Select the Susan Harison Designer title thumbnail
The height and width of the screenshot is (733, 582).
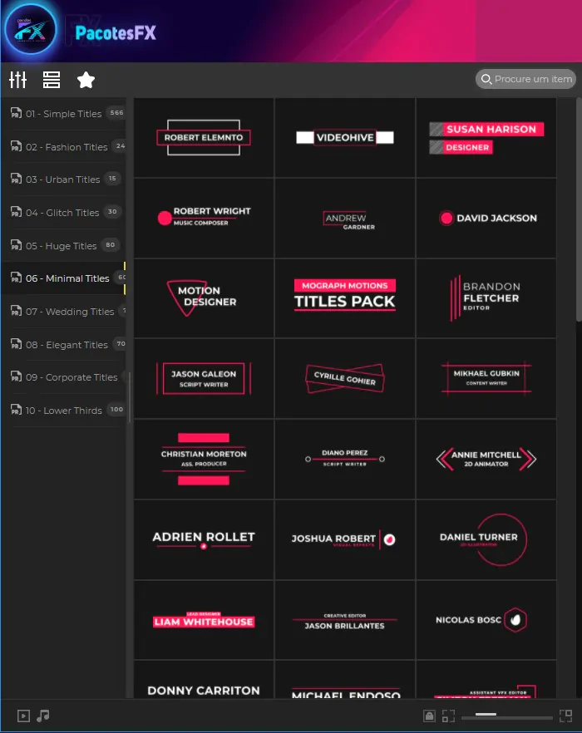[486, 138]
